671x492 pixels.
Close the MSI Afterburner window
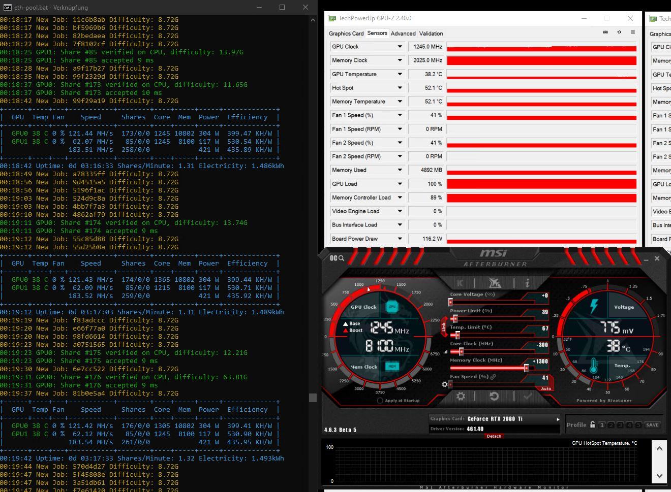coord(657,258)
